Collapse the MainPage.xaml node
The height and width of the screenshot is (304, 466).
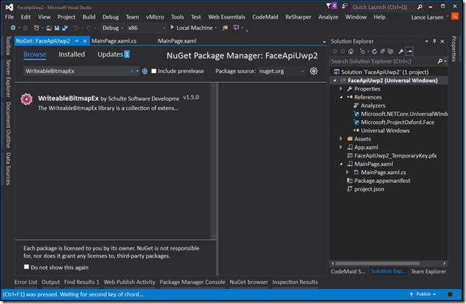341,164
